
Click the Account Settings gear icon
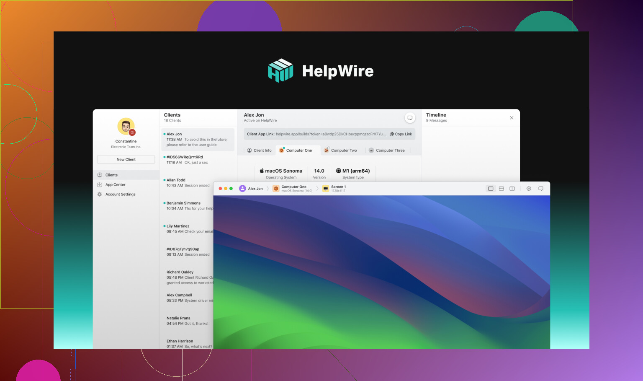point(100,194)
